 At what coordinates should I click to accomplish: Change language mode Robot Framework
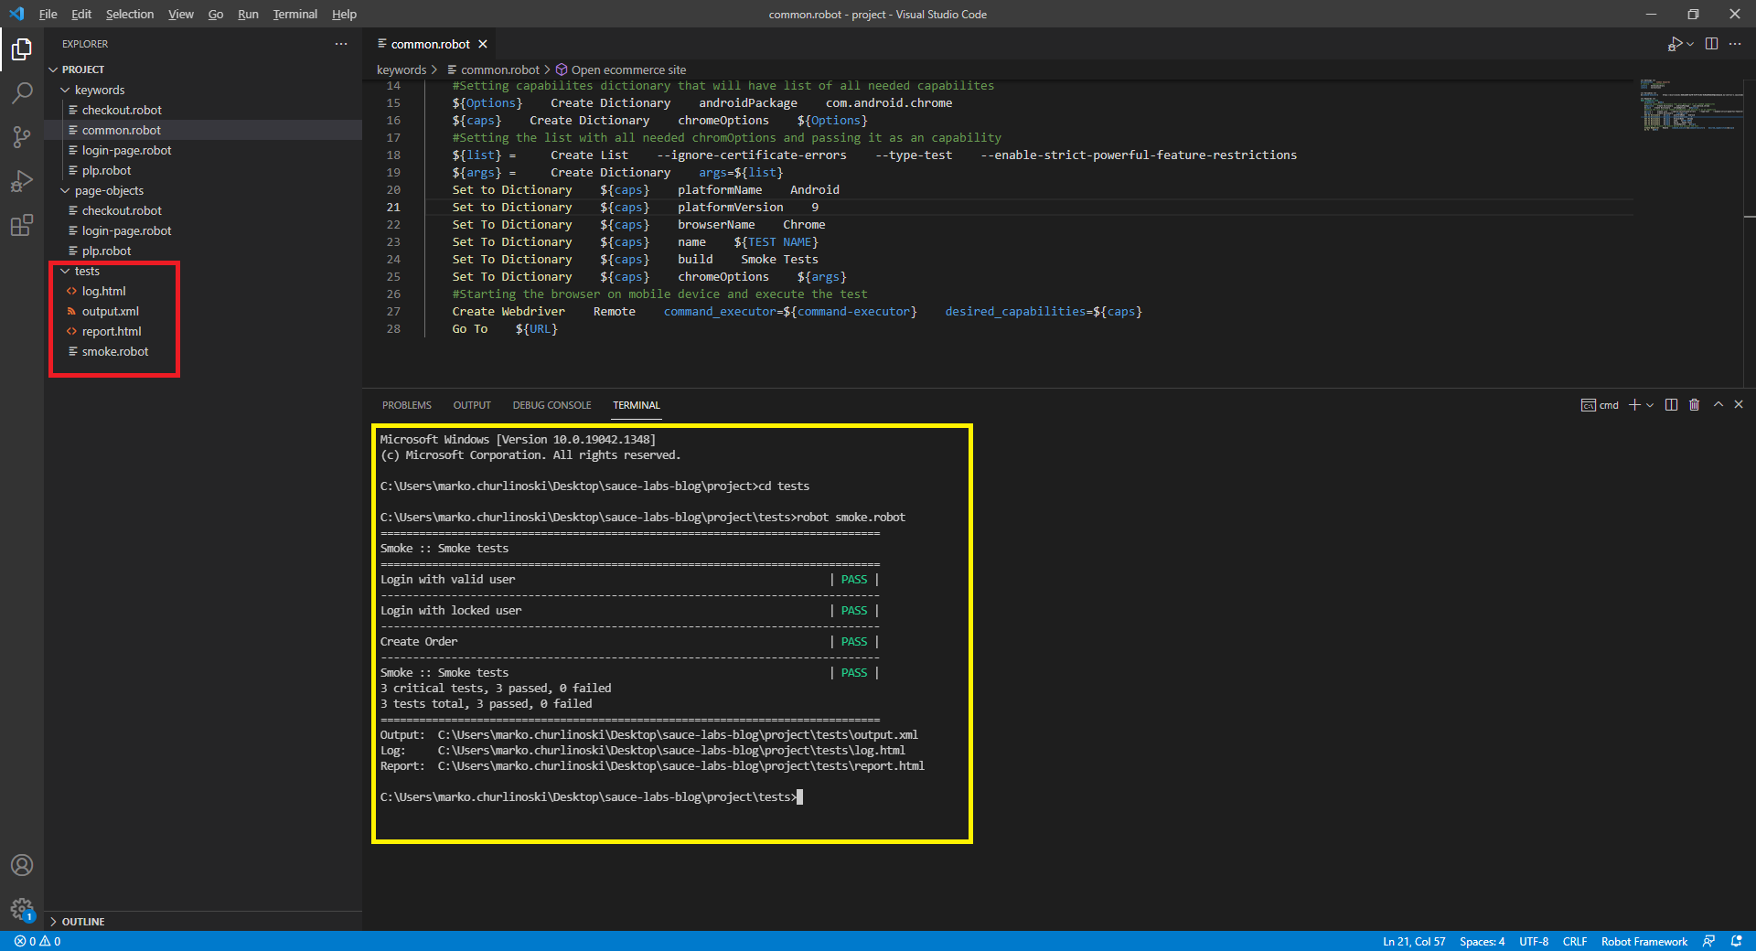coord(1644,941)
